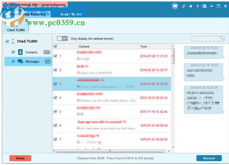Click Contacts count badge 594
This screenshot has height=165, width=229.
47,52
